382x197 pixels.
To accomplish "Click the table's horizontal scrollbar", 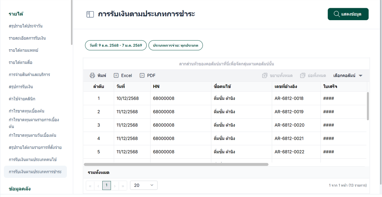I will tap(176, 165).
